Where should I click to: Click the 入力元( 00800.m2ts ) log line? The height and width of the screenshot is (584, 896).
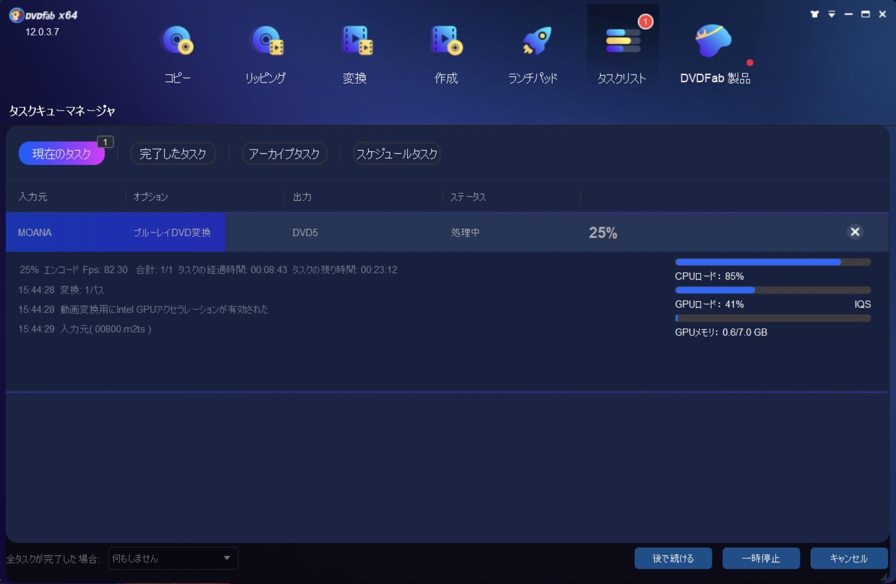(85, 329)
